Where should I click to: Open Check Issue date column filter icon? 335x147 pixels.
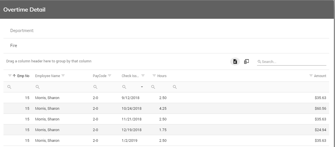coord(143,76)
